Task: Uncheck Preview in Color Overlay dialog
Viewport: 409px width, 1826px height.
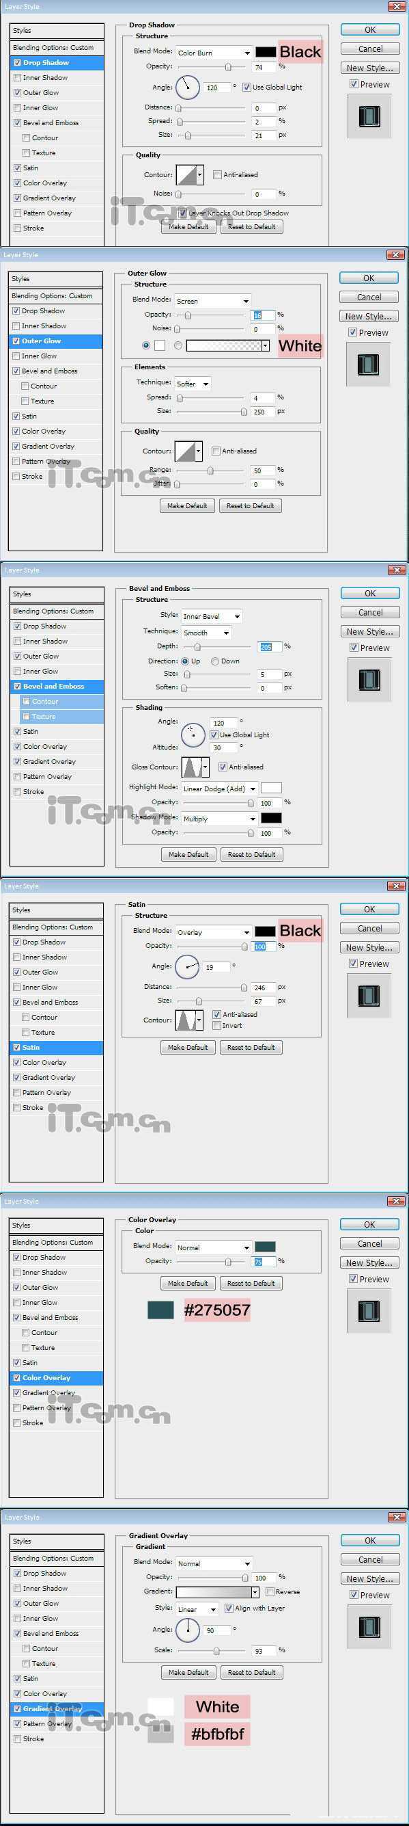Action: pos(352,1280)
